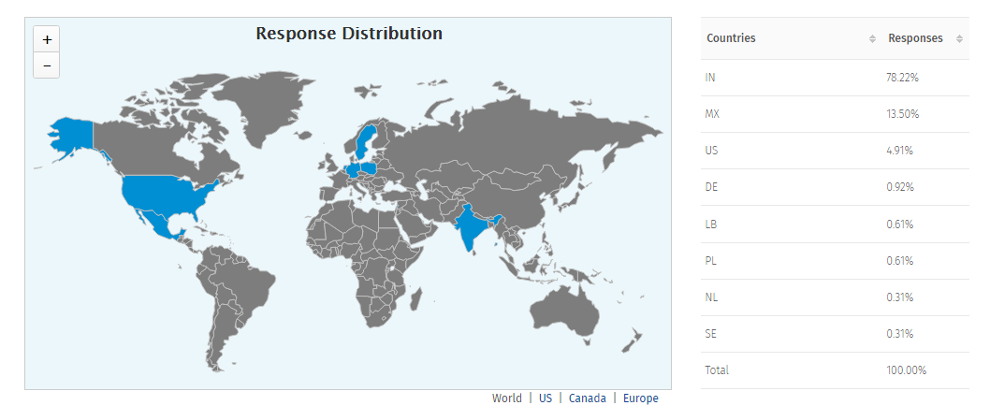Zoom in on the map with plus button
990x420 pixels.
pyautogui.click(x=47, y=40)
